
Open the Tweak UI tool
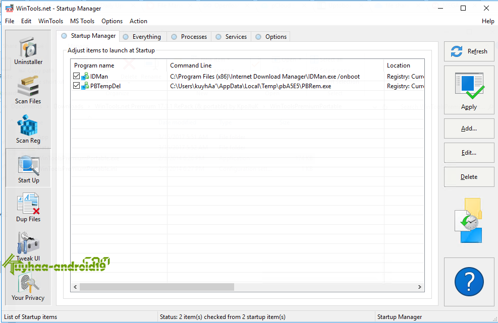28,247
